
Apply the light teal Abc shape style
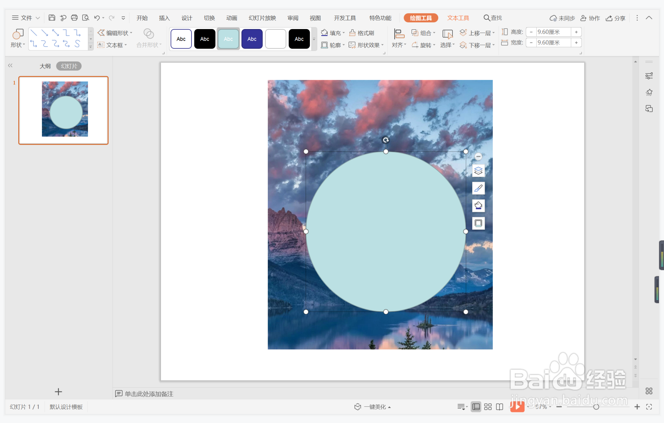click(228, 39)
